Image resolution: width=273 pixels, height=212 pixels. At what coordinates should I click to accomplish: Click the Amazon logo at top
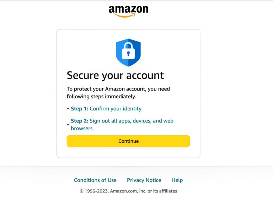(128, 10)
